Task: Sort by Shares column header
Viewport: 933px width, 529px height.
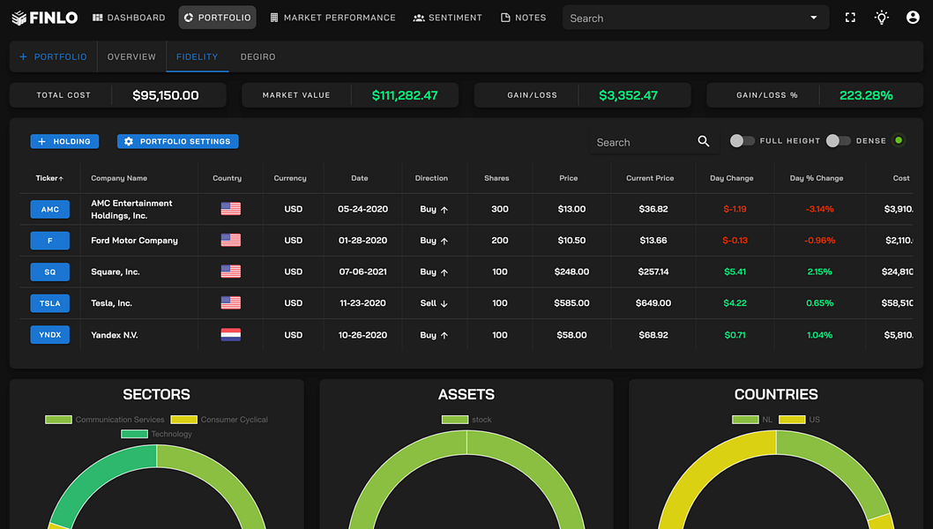Action: pos(496,178)
